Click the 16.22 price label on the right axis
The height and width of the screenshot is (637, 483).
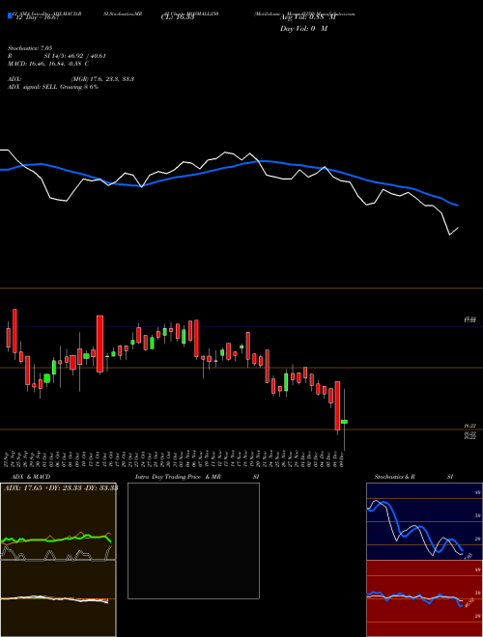click(x=470, y=426)
